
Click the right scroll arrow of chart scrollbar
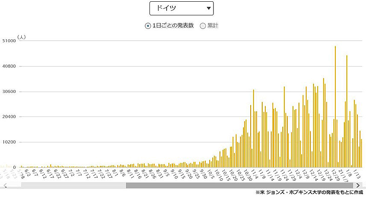tap(358, 185)
